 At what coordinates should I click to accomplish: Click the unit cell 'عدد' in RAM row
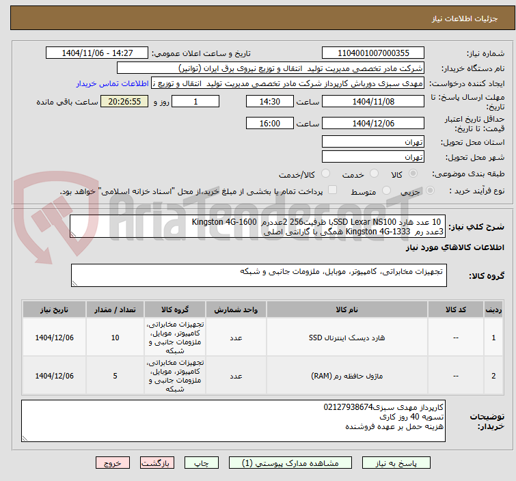pyautogui.click(x=236, y=376)
